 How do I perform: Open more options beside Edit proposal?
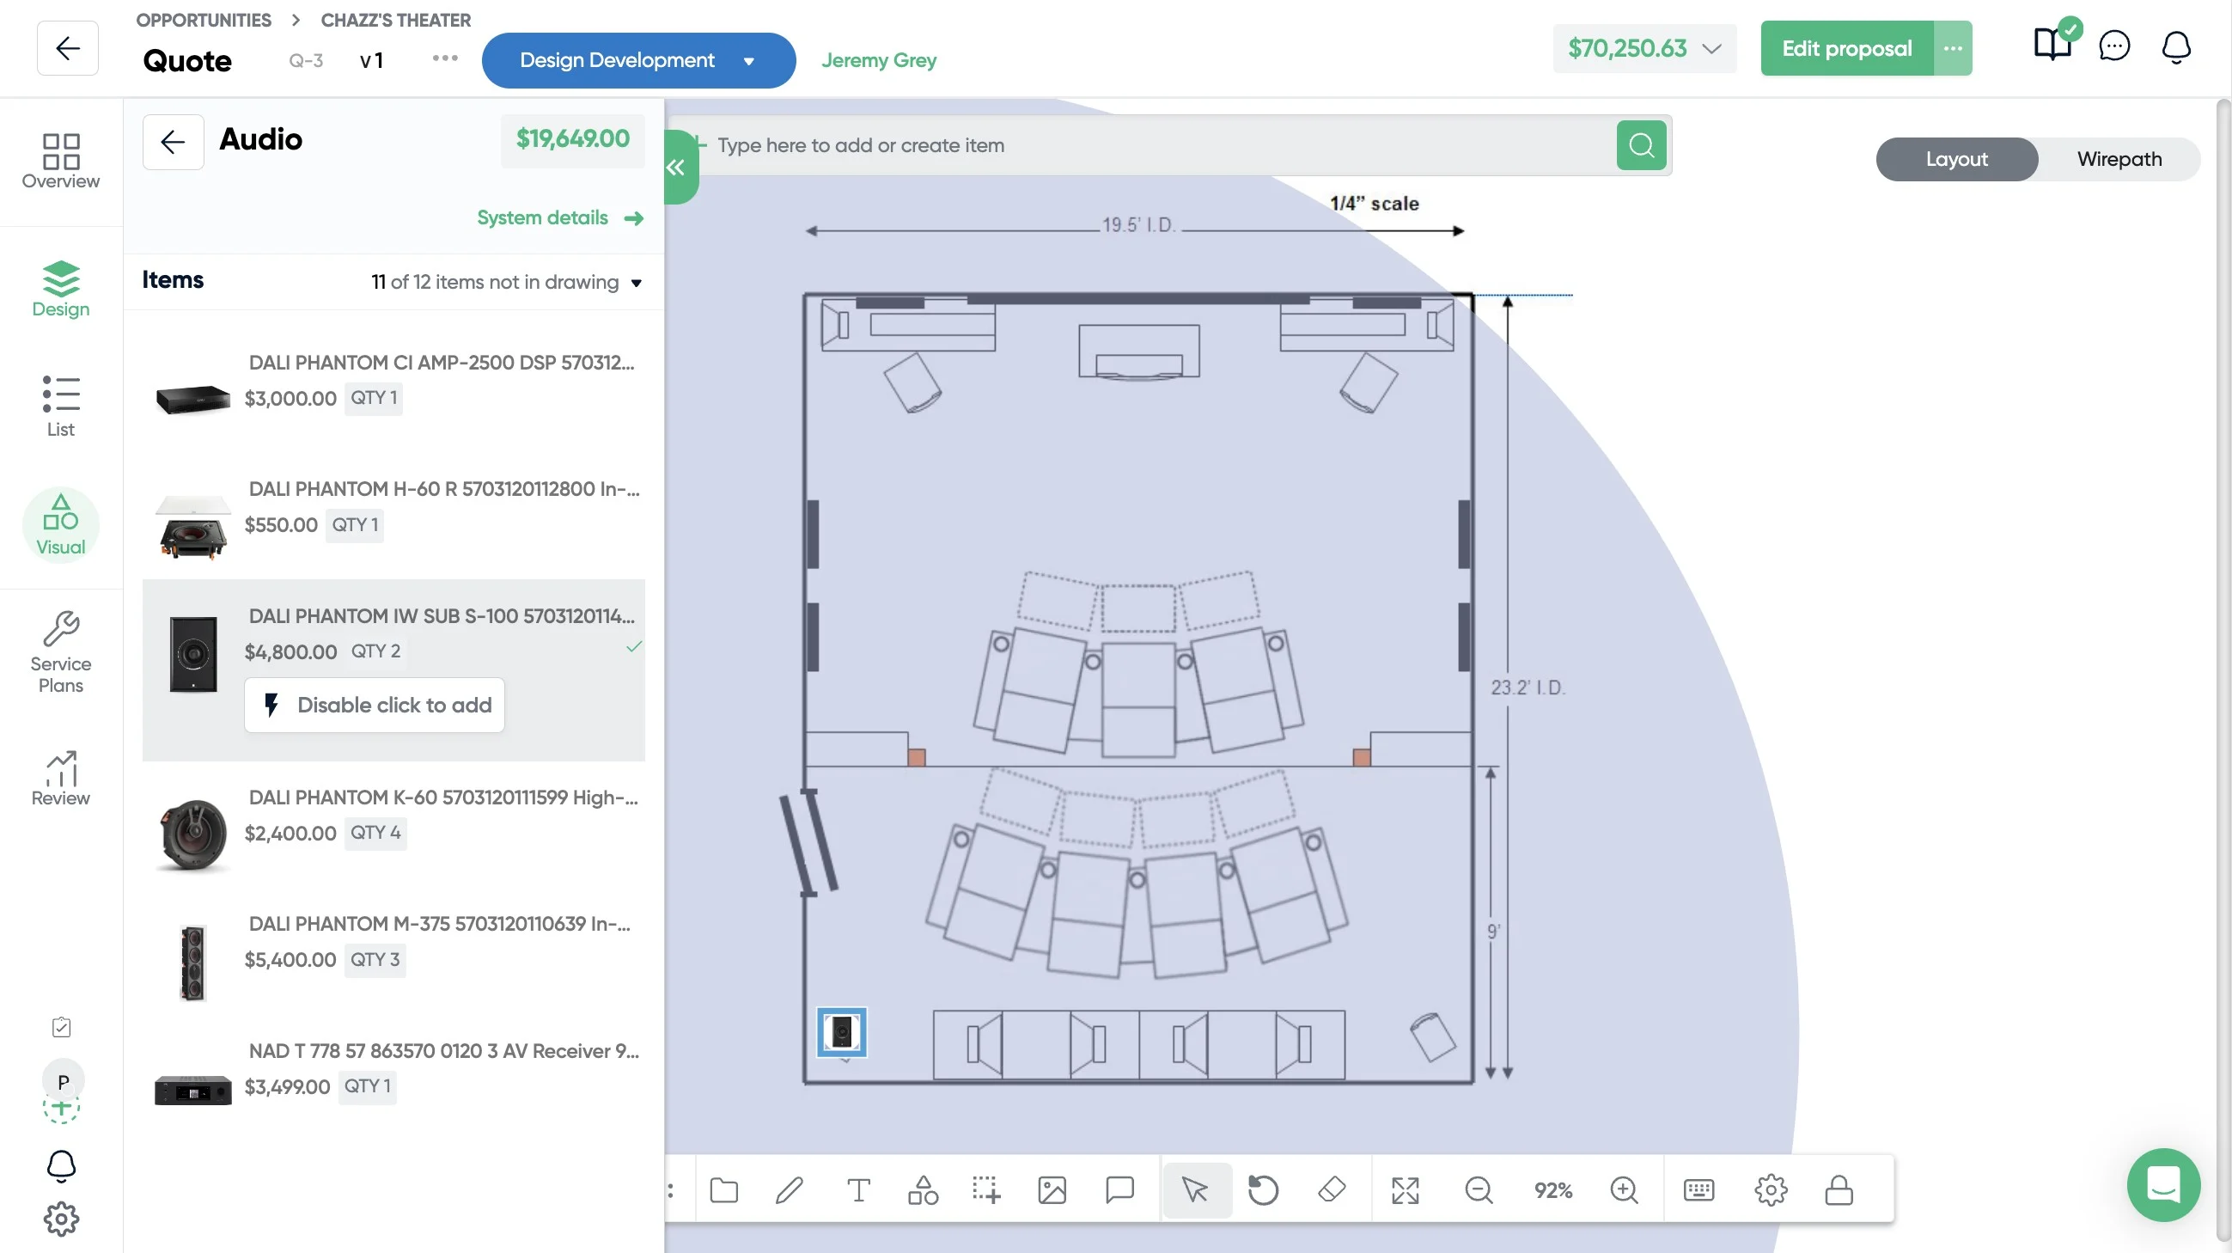1953,48
